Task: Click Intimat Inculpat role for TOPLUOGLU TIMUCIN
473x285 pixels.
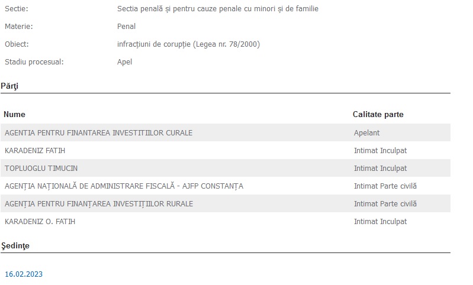Action: pyautogui.click(x=380, y=169)
